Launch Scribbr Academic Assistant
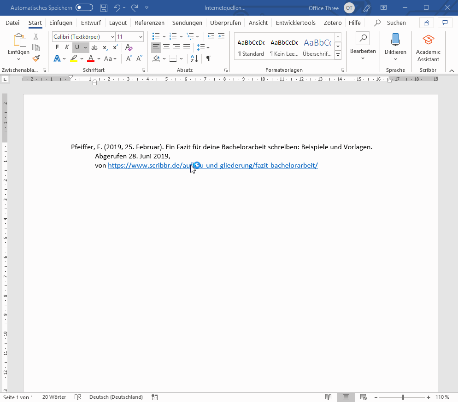Viewport: 458px width, 402px height. click(428, 47)
